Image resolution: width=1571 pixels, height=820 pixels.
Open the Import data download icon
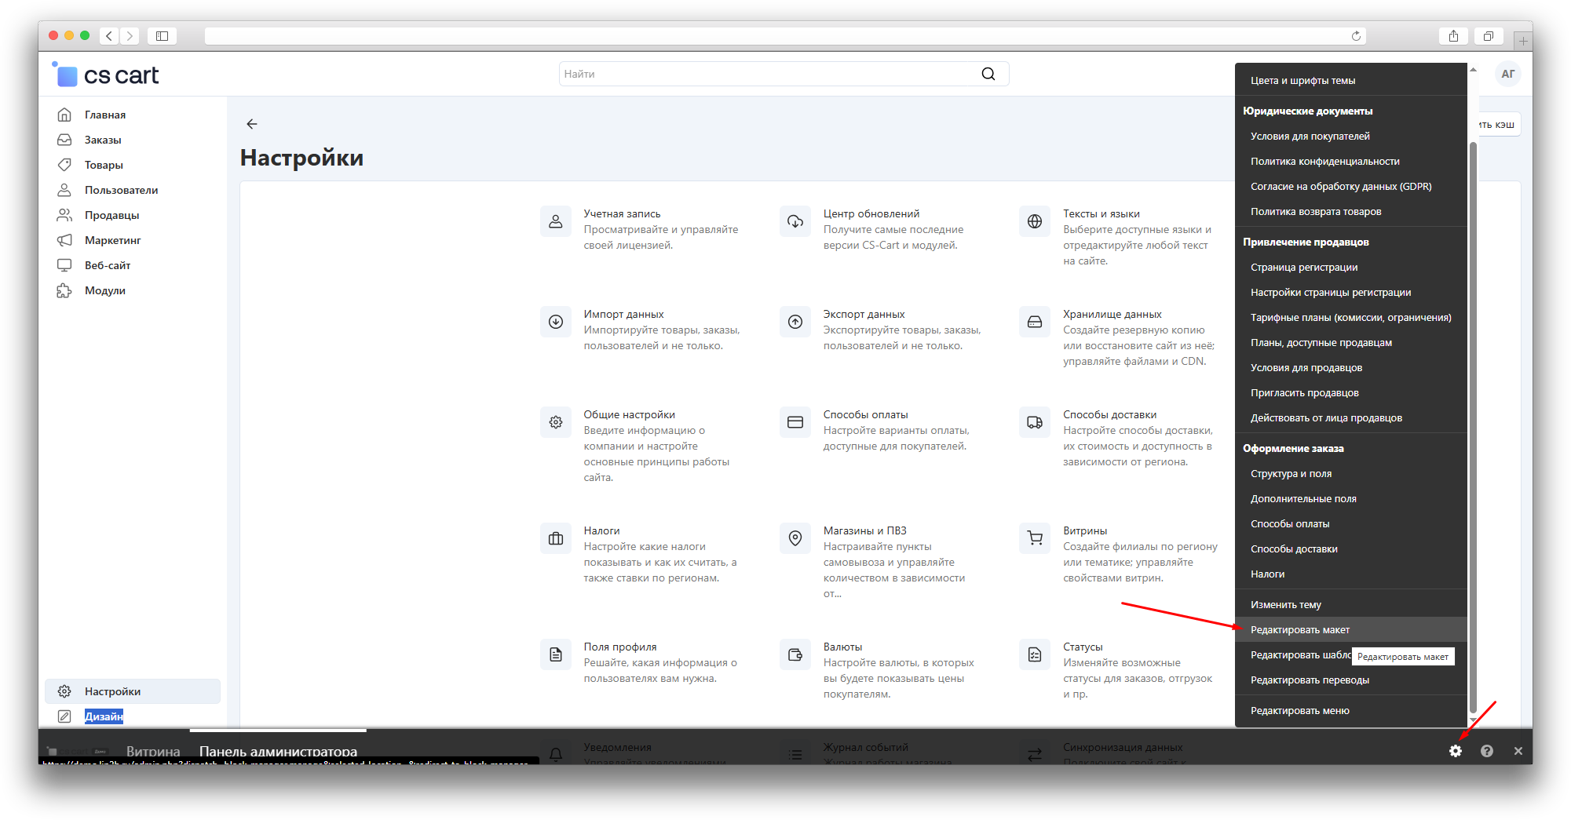(556, 322)
